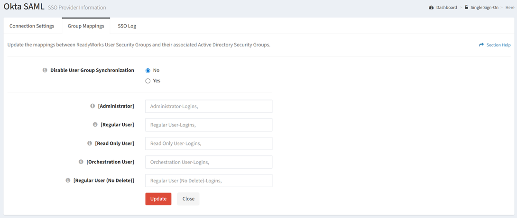Click the [Administrator] label text

(x=116, y=106)
